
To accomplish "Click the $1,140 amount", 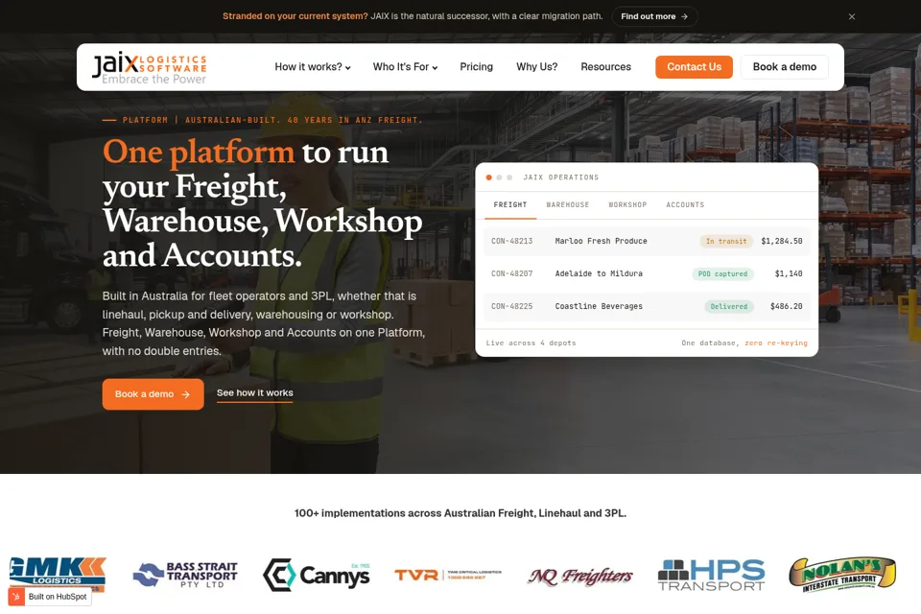I will (789, 273).
